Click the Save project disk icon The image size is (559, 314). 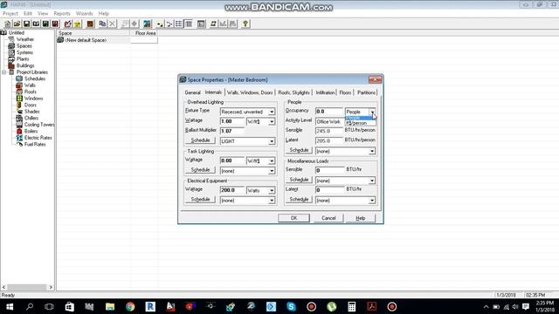coord(26,24)
